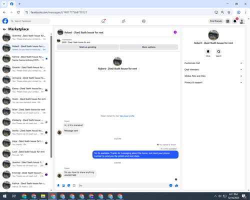Select the Robert conversation in list

click(x=25, y=48)
